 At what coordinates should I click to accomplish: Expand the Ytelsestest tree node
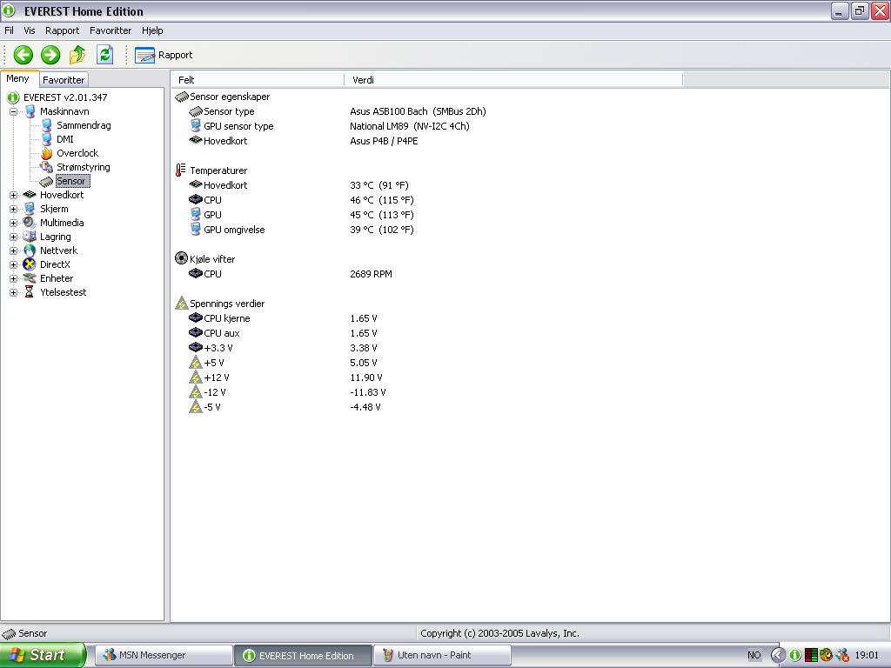pyautogui.click(x=13, y=292)
